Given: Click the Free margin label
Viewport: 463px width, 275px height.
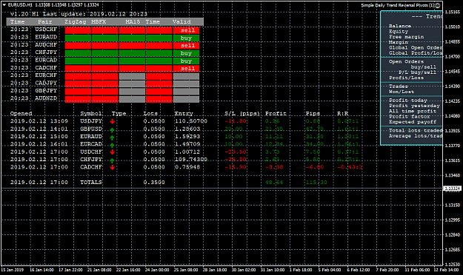Looking at the screenshot, I should [406, 37].
